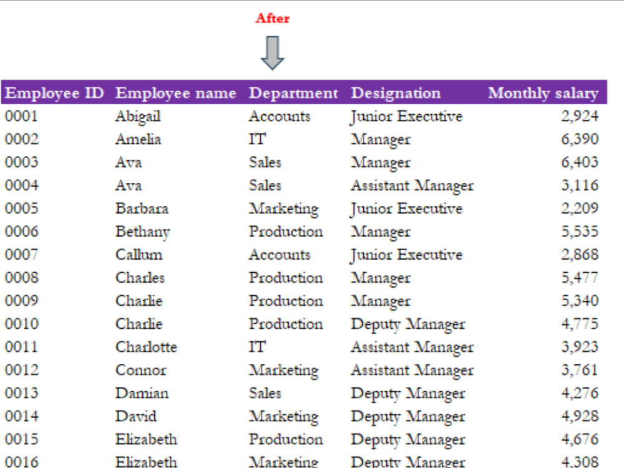Select the Designation column header

396,93
